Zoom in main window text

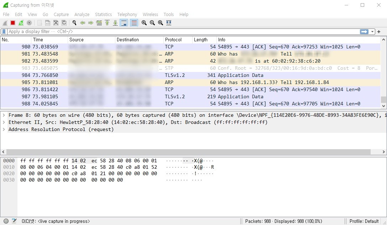(144, 23)
